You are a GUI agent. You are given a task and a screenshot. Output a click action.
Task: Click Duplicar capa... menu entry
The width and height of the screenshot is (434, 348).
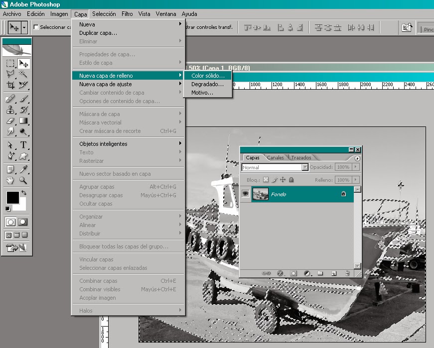(129, 33)
